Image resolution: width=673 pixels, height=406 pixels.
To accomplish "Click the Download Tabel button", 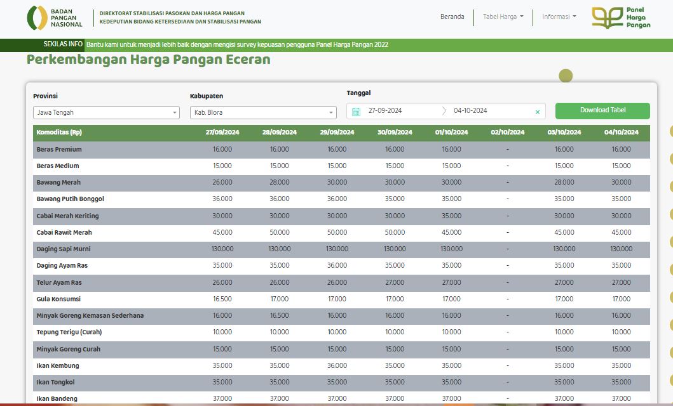I will point(602,111).
